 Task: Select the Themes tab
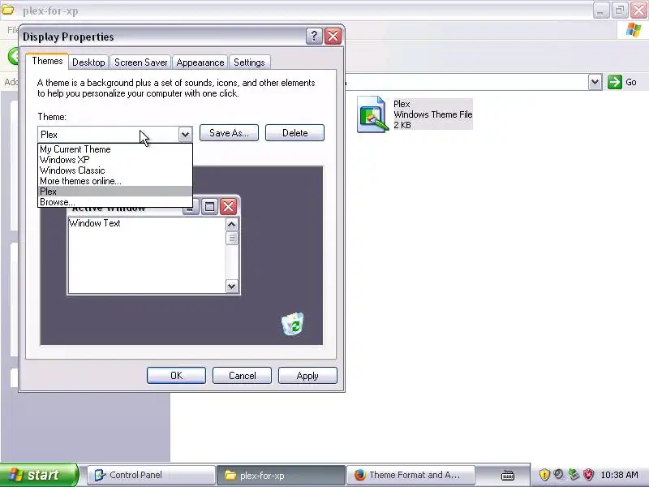pyautogui.click(x=47, y=62)
